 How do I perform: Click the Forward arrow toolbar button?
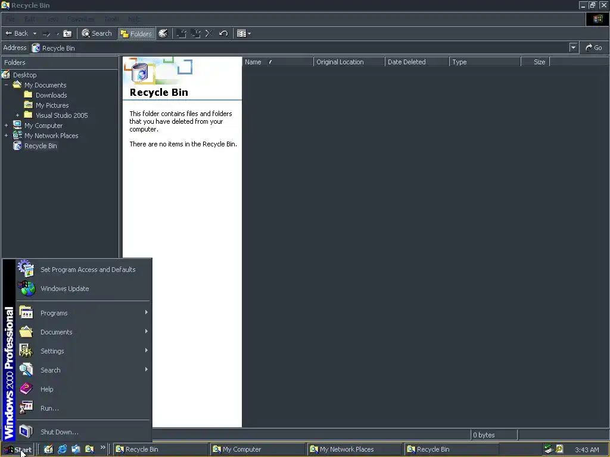click(x=46, y=34)
